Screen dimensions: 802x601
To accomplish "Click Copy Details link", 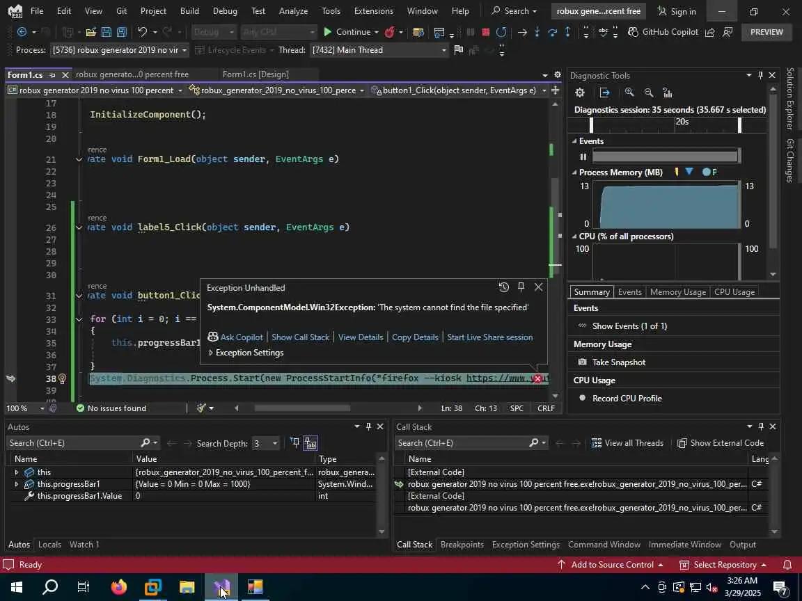I will (415, 337).
